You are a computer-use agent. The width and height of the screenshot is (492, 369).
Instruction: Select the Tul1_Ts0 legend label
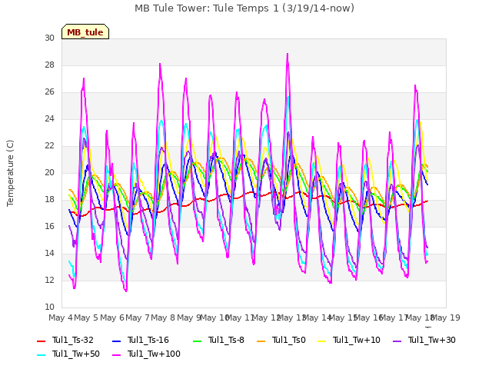289,340
